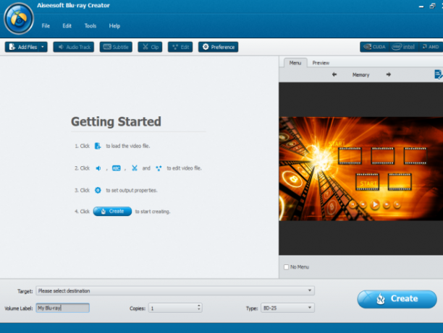Click the gear icon in step 3

98,190
